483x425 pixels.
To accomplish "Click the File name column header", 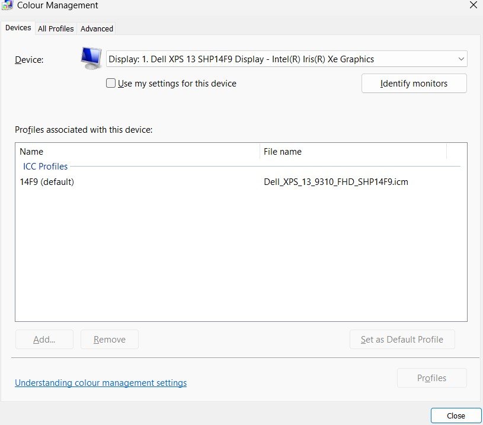I will coord(353,152).
